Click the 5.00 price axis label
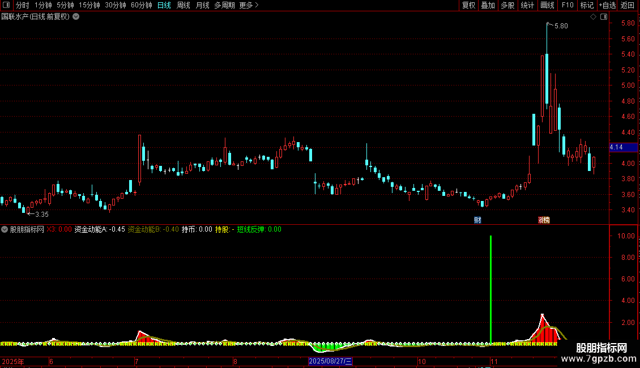This screenshot has width=640, height=368. point(628,85)
